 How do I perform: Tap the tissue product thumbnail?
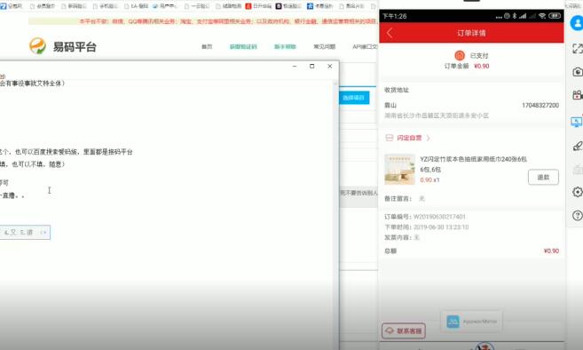[x=399, y=170]
